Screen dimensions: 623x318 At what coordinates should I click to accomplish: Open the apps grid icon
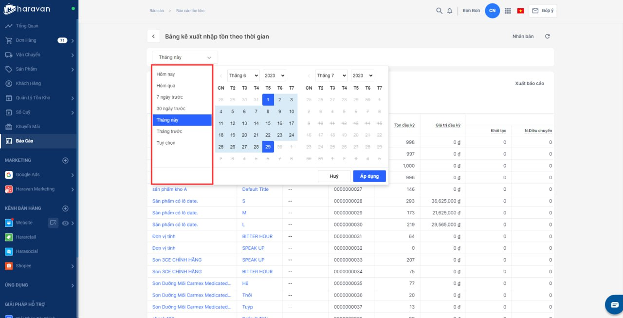click(x=508, y=11)
